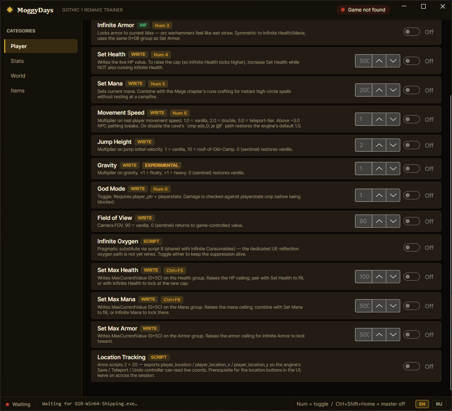Enable the experimental Gravity toggle

click(x=411, y=169)
